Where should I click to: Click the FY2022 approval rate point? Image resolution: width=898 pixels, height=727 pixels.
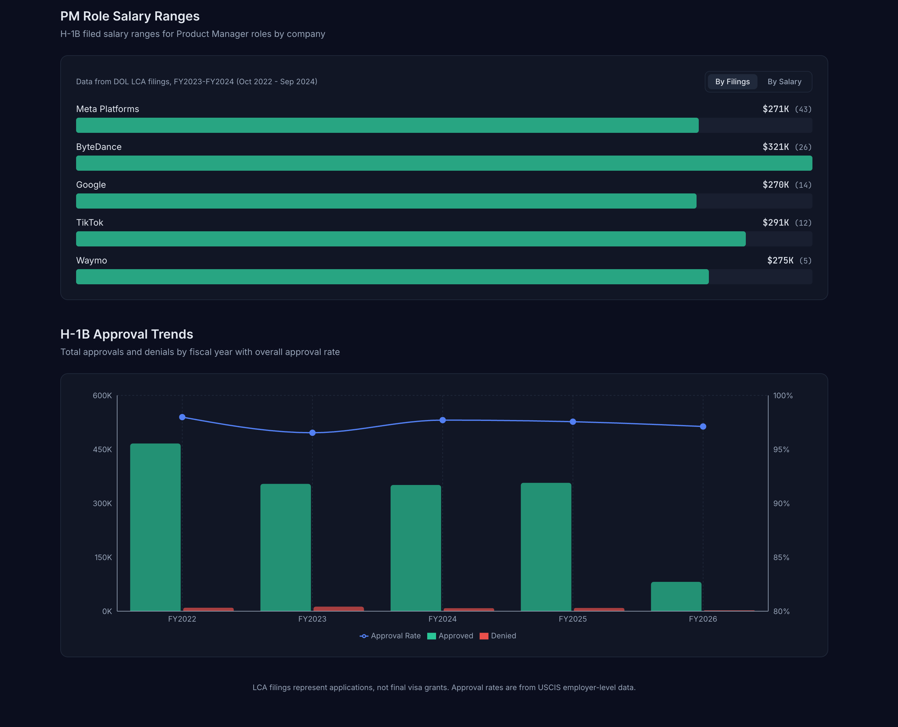click(x=182, y=417)
